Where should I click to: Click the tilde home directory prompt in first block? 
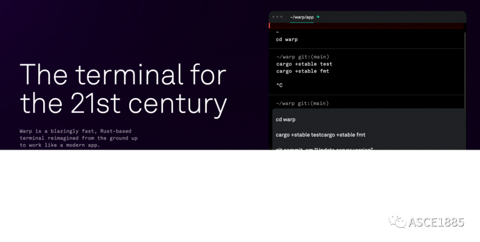pos(277,32)
